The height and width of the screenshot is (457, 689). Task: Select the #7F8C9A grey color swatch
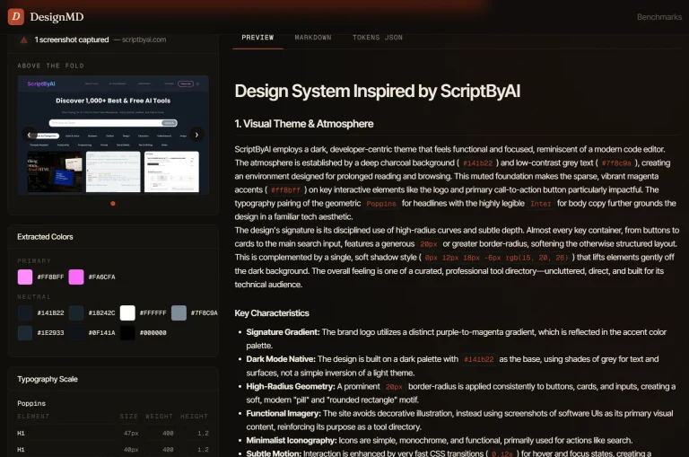tap(179, 313)
